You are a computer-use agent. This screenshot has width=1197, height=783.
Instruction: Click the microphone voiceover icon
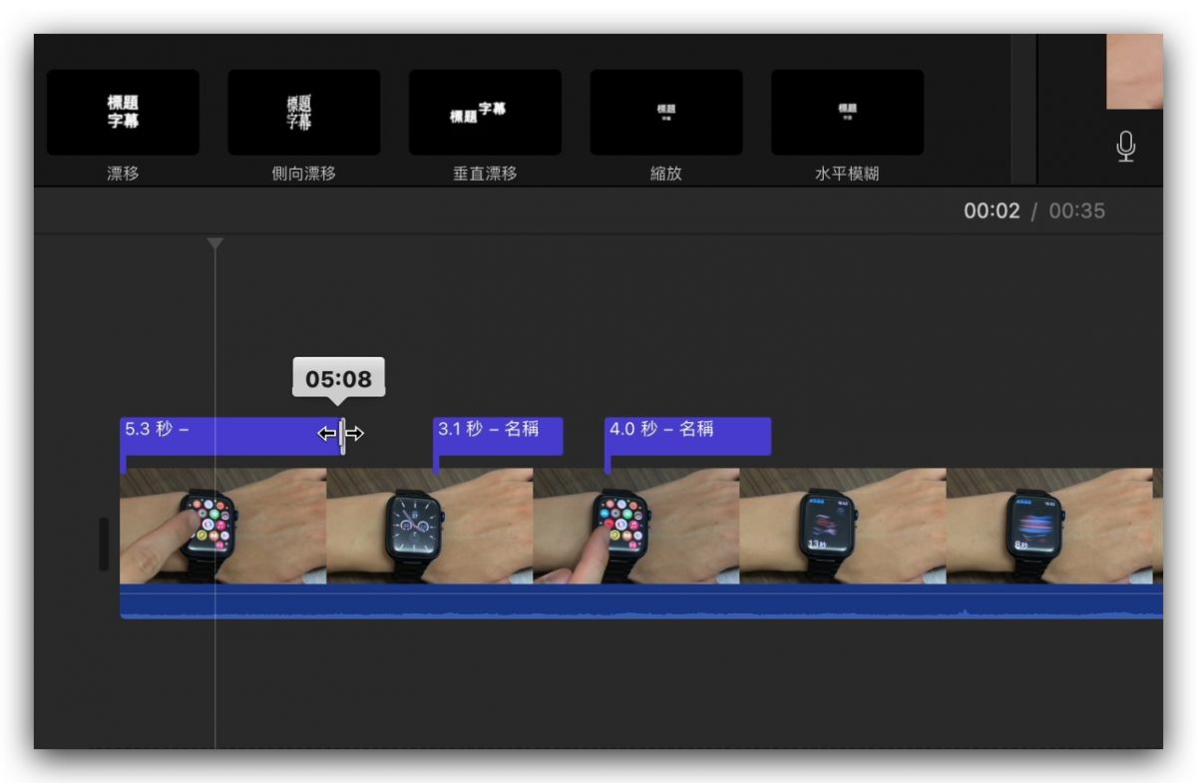click(x=1125, y=147)
